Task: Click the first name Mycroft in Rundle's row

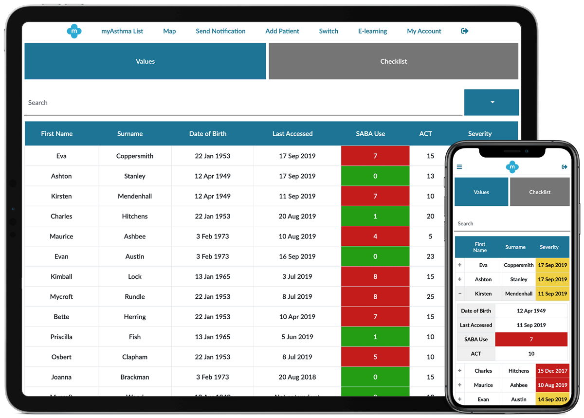Action: 61,296
